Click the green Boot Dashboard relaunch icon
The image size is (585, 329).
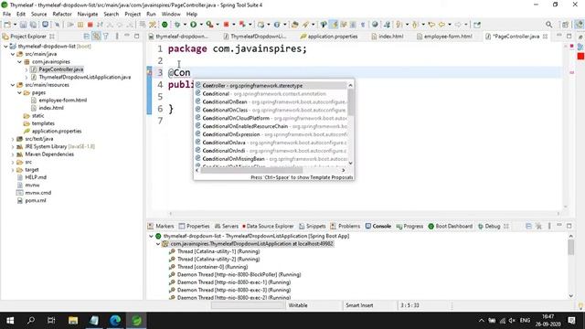tap(165, 25)
